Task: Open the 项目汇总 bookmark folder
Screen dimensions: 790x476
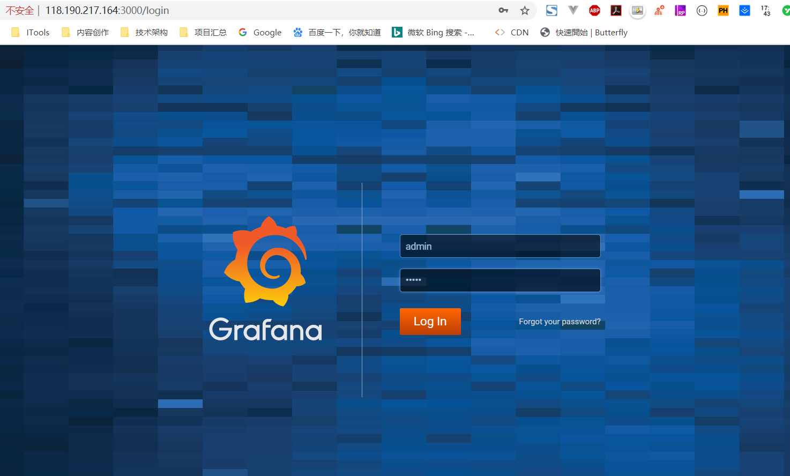Action: tap(204, 33)
